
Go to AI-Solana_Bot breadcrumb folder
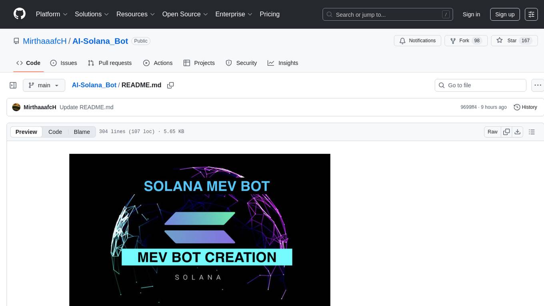pos(94,85)
